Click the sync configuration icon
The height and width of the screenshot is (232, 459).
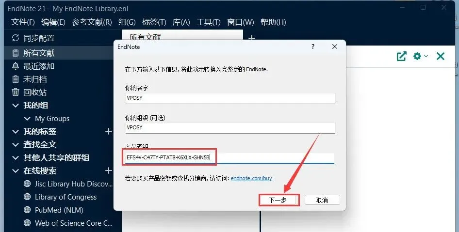15,38
